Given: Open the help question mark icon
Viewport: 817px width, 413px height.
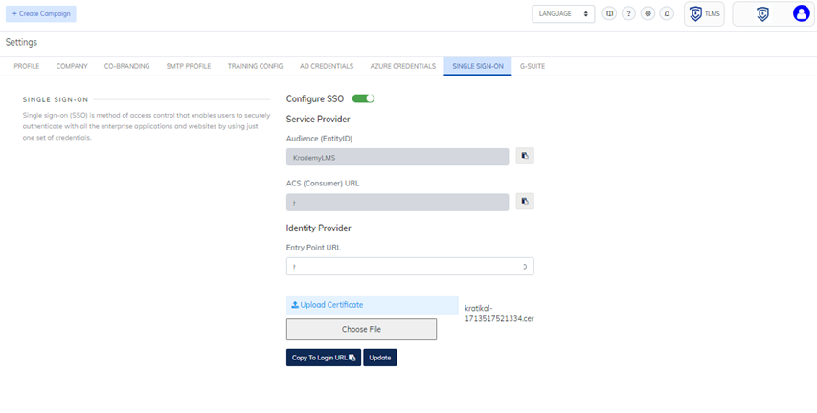Looking at the screenshot, I should point(628,14).
